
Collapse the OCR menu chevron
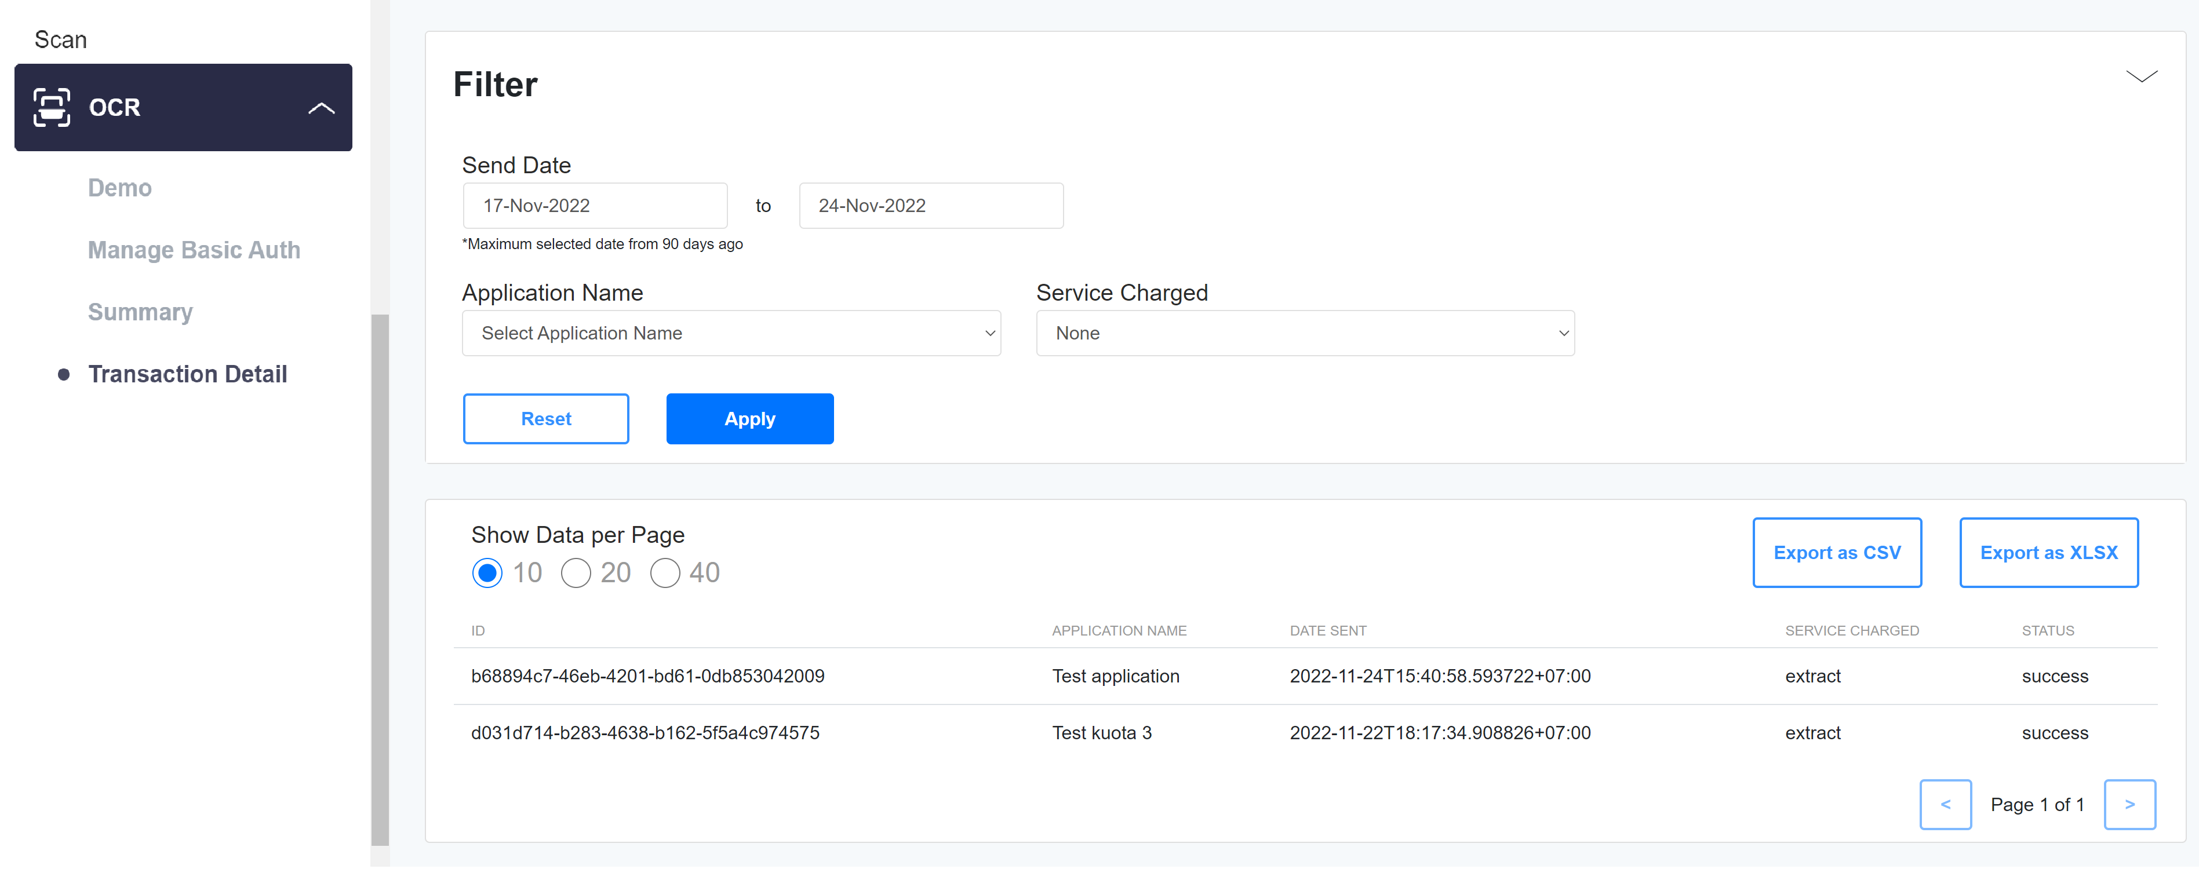[x=321, y=108]
